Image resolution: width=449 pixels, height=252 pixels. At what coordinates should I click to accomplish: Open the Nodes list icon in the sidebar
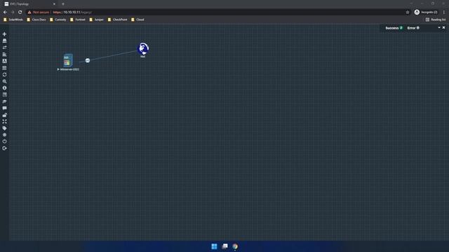point(4,41)
